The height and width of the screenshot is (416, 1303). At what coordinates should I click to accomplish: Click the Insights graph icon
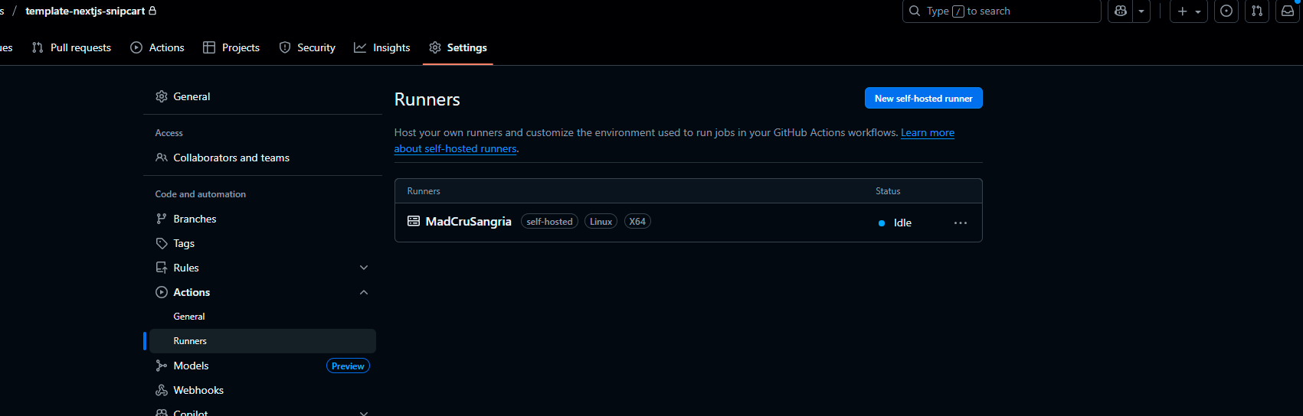[x=360, y=47]
